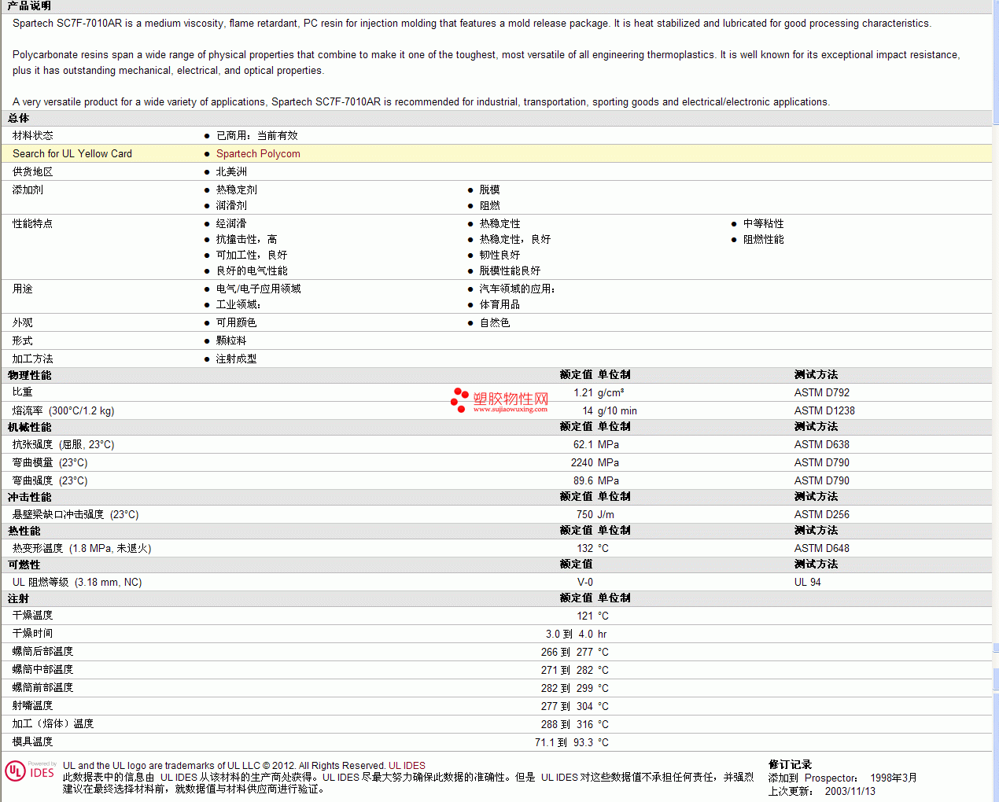Click the '螺筒后部温度' row label

(43, 651)
